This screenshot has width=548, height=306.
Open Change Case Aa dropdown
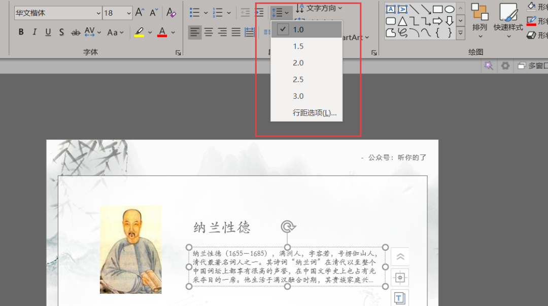click(115, 32)
